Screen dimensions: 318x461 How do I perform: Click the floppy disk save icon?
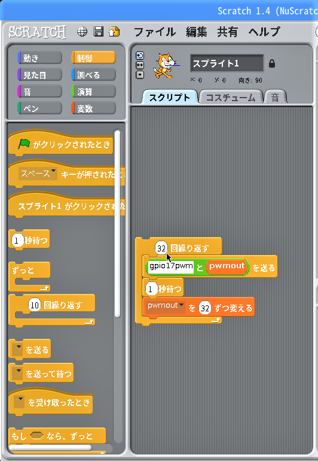pyautogui.click(x=99, y=32)
